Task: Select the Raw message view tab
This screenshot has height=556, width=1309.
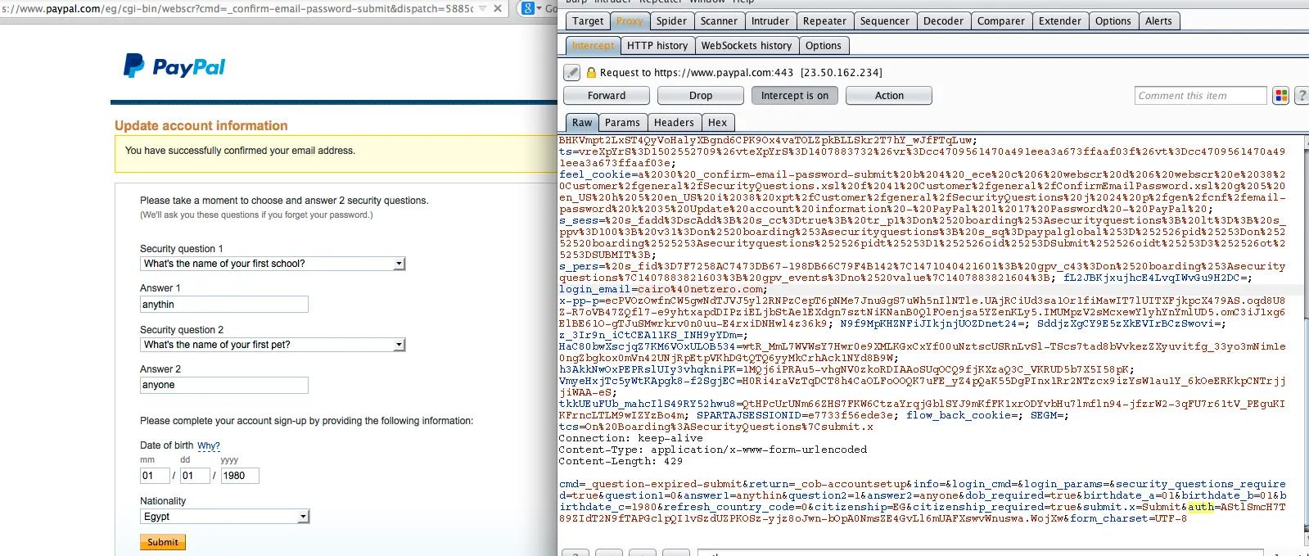Action: click(582, 123)
